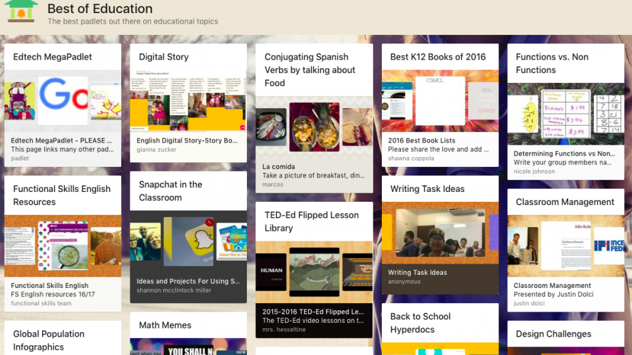Select English Digital Story-Story Bo... caption

[187, 141]
